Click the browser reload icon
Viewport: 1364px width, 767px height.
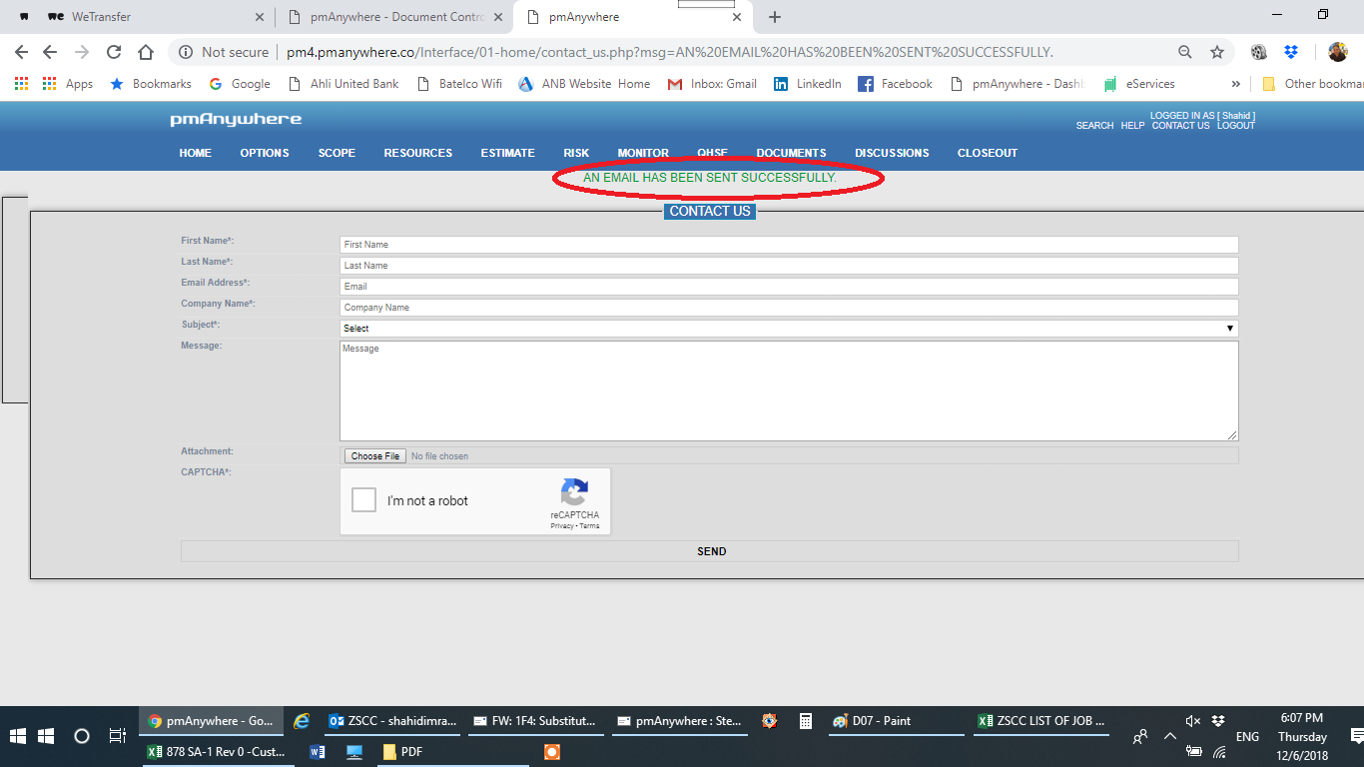pos(114,52)
